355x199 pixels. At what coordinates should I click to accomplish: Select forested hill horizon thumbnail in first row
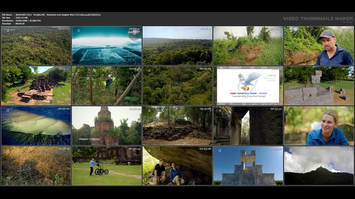coord(177,46)
